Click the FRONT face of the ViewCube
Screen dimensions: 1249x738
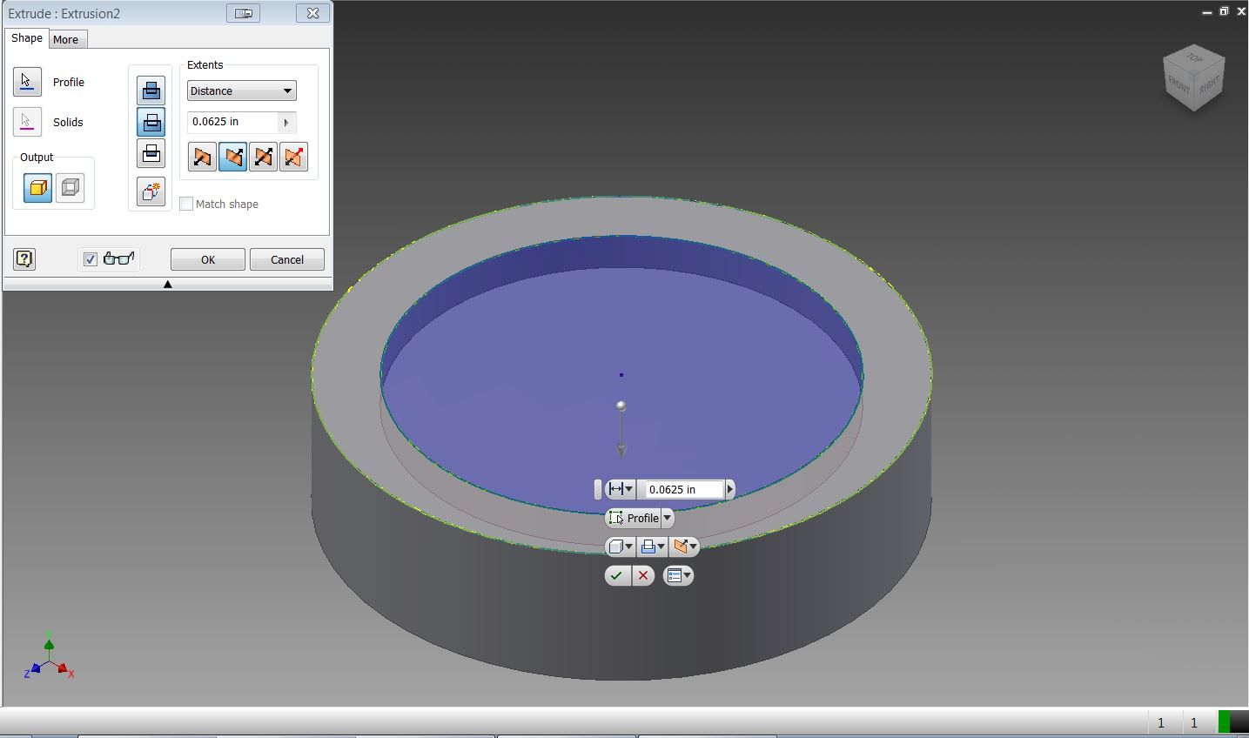point(1182,84)
